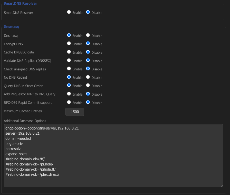Image resolution: width=230 pixels, height=195 pixels.
Task: Enable Add Requestor MAC to DNS Query
Action: [69, 94]
